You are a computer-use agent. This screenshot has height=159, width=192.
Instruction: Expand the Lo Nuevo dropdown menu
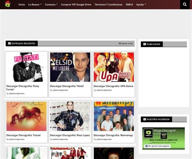click(x=35, y=4)
